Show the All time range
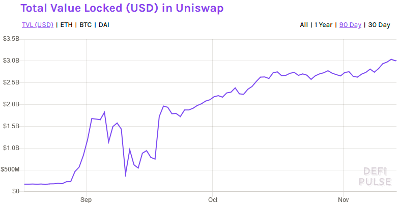398x205 pixels. coord(304,24)
